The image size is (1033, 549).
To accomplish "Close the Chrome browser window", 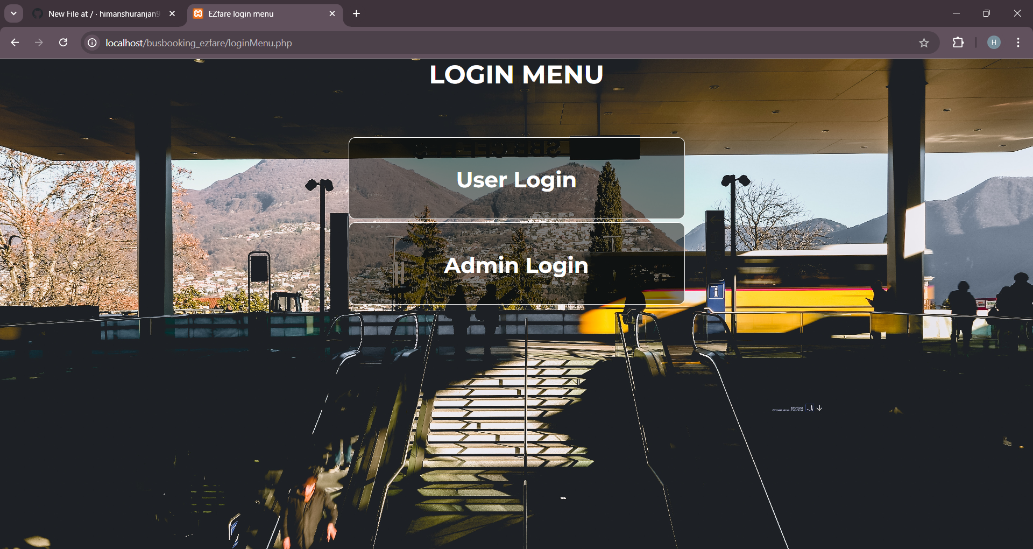I will [x=1017, y=13].
